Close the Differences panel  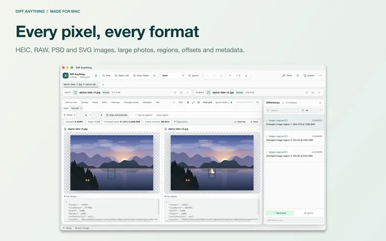(320, 103)
